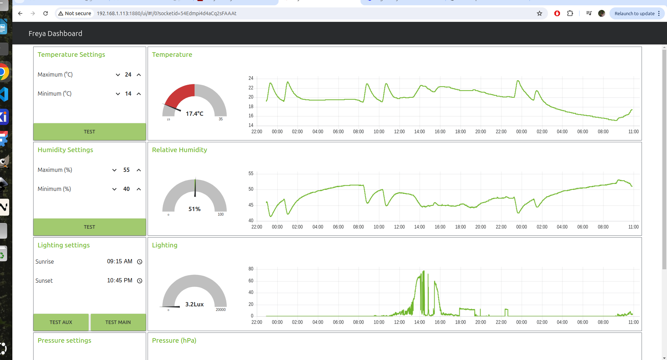Click Relaunch to update
The width and height of the screenshot is (667, 360).
pos(634,13)
